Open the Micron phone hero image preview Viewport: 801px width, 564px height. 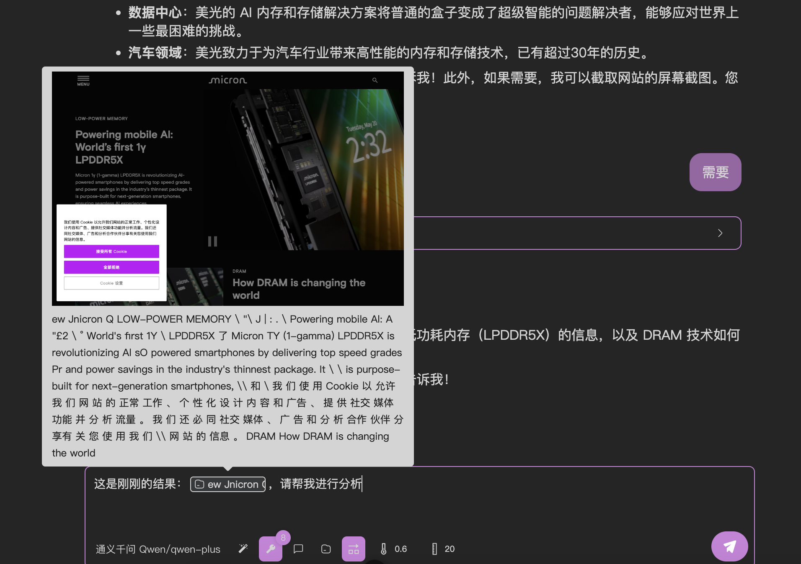[x=303, y=169]
